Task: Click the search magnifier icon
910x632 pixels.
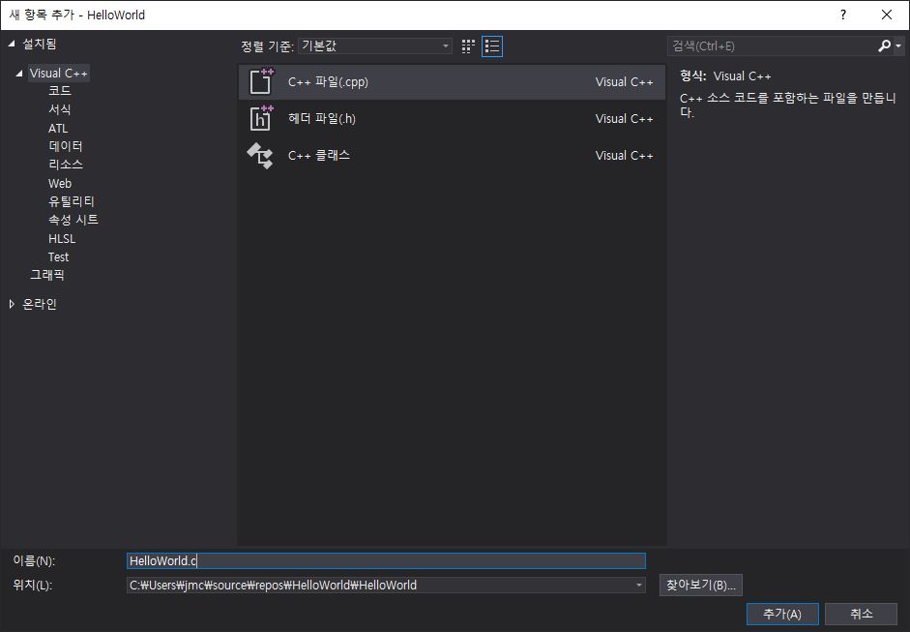Action: 885,45
